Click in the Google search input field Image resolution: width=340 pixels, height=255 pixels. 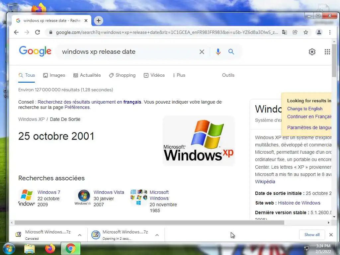128,52
